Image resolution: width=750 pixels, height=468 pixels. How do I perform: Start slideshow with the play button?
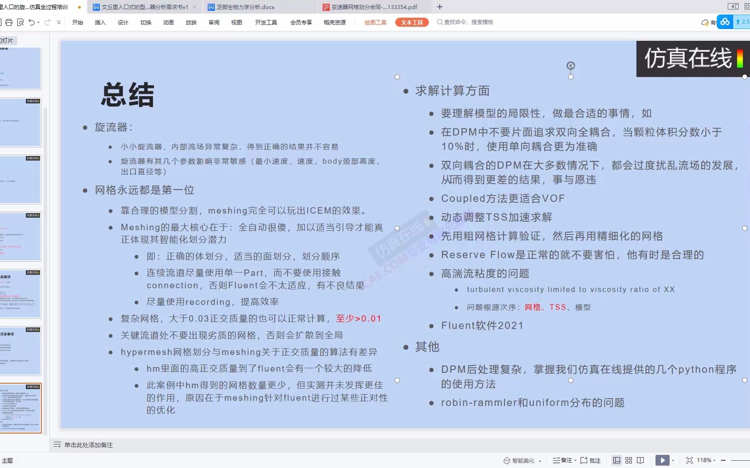pos(662,460)
